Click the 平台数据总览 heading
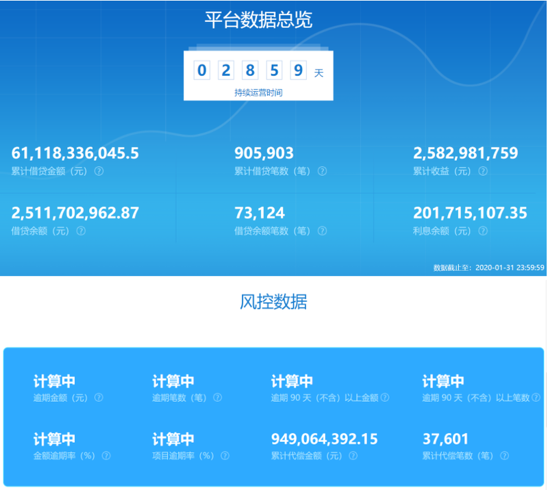 tap(258, 20)
